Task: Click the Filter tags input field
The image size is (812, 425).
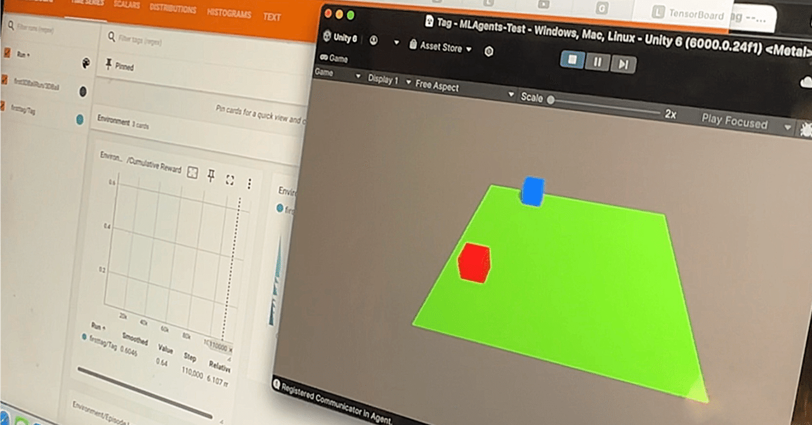Action: pos(146,39)
